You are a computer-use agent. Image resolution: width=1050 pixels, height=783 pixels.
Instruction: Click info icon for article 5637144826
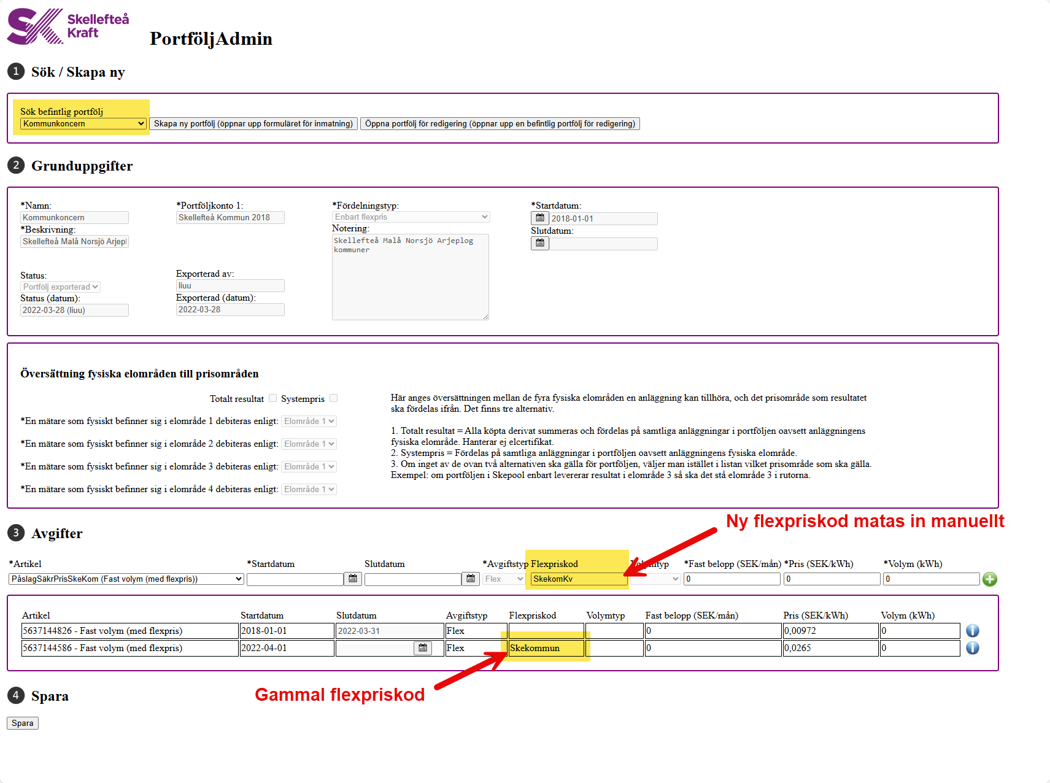972,631
